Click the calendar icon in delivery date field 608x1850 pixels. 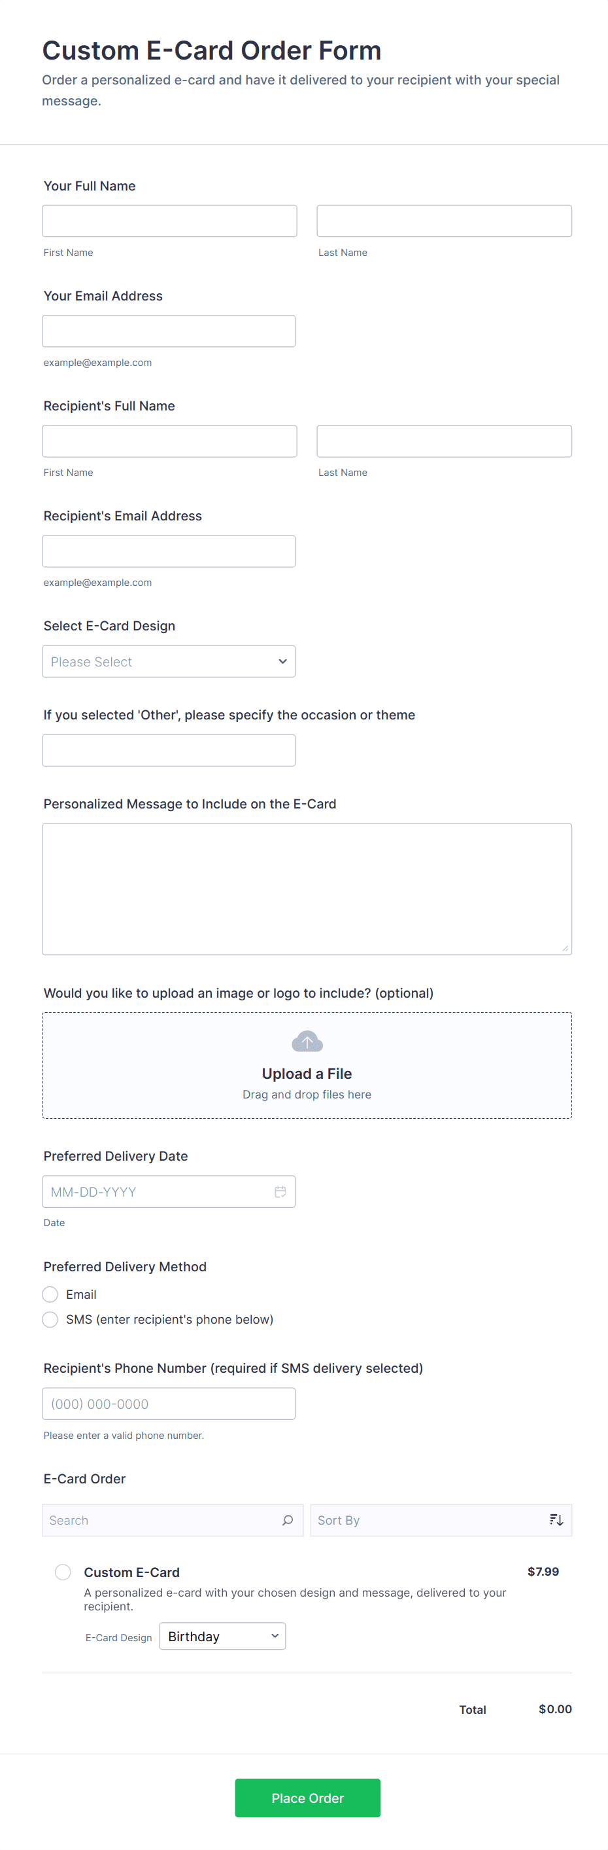tap(280, 1191)
